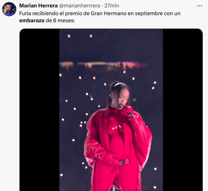Click the right black bar of the video

183,110
